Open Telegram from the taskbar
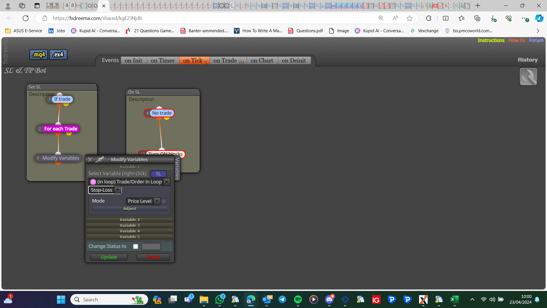Screen dimensions: 547x308 282,299
